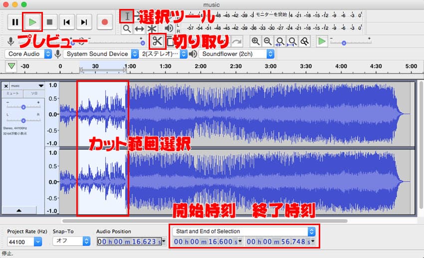Fit the entire project in the window
Screen dimensions: 424x258
click(x=292, y=41)
